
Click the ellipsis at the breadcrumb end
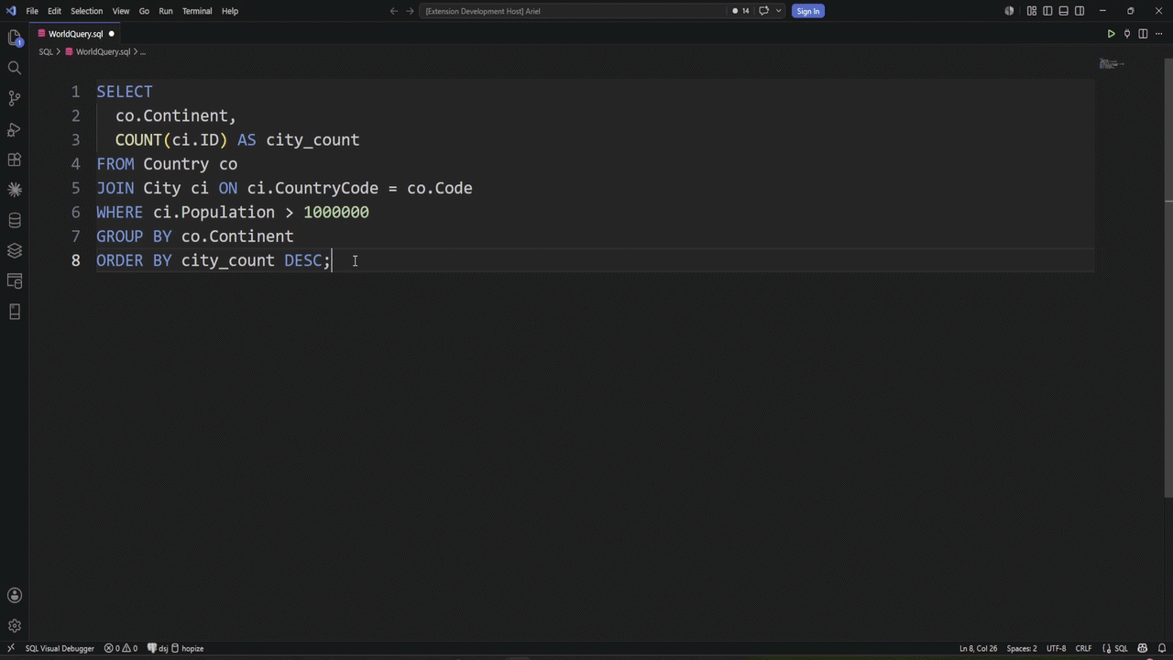click(x=142, y=52)
